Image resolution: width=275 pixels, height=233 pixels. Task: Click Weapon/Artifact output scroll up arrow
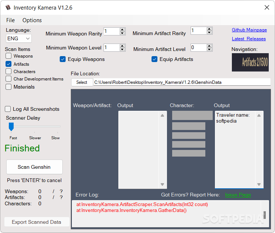[x=163, y=116]
